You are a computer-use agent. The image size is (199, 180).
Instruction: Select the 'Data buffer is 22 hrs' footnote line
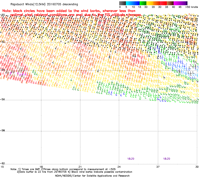coord(75,172)
